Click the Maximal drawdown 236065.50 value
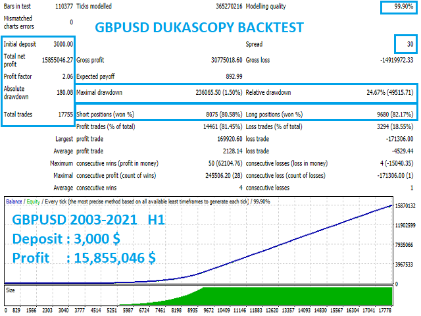The height and width of the screenshot is (316, 421). tap(220, 93)
